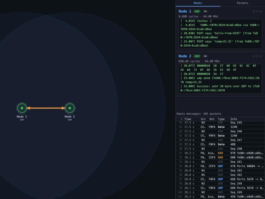Sort packets by the Src column header
The height and width of the screenshot is (199, 265).
203,119
